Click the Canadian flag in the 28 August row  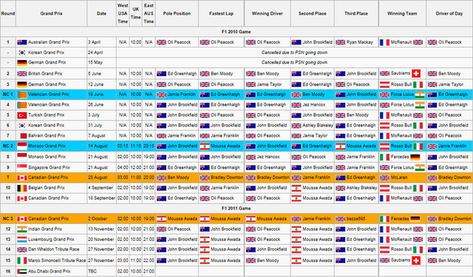[22, 178]
